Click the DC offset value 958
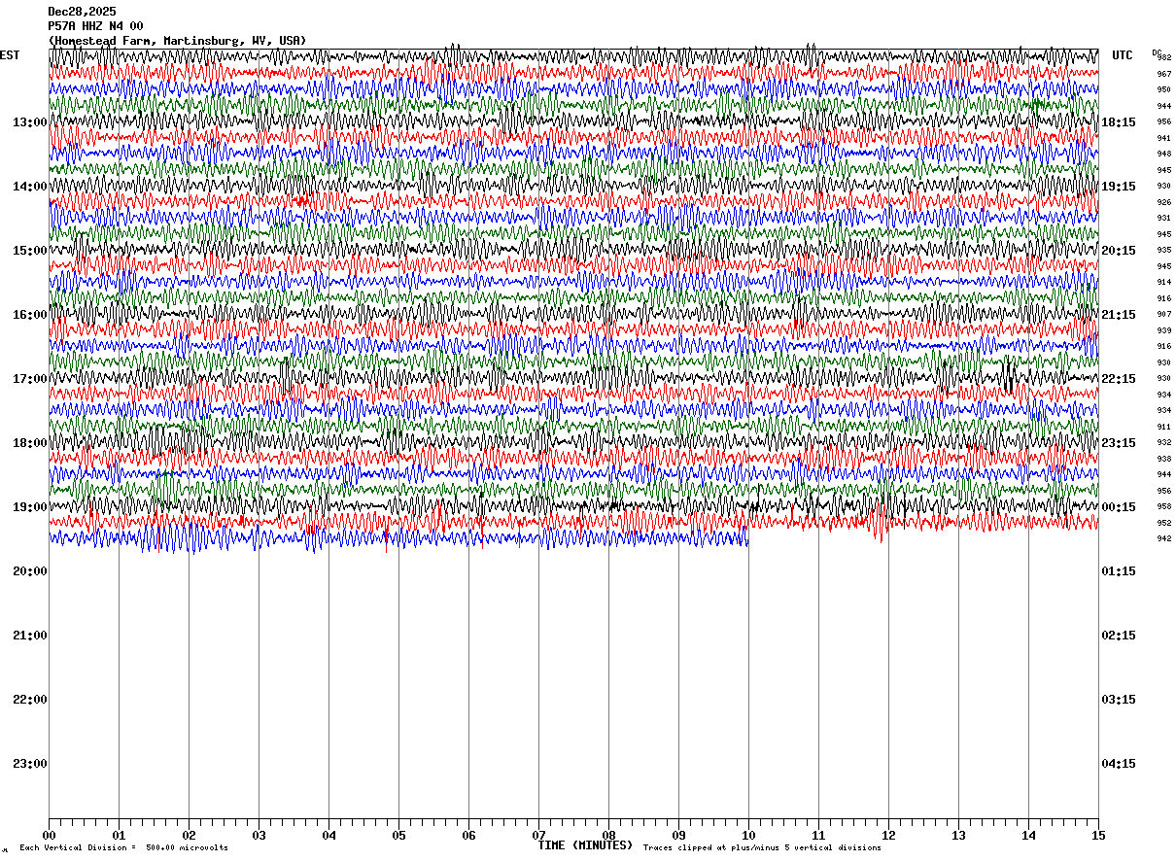The height and width of the screenshot is (861, 1176). 1163,506
